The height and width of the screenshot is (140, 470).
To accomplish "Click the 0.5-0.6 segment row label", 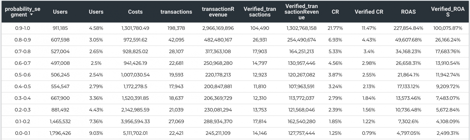I will point(23,75).
